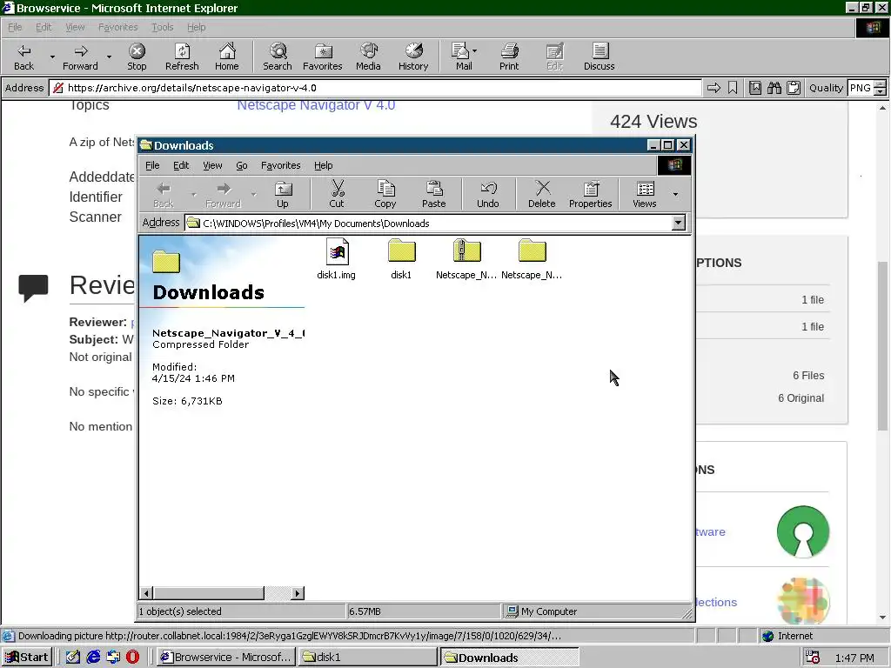Click the Mail button in IE toolbar
891x668 pixels.
pyautogui.click(x=463, y=57)
